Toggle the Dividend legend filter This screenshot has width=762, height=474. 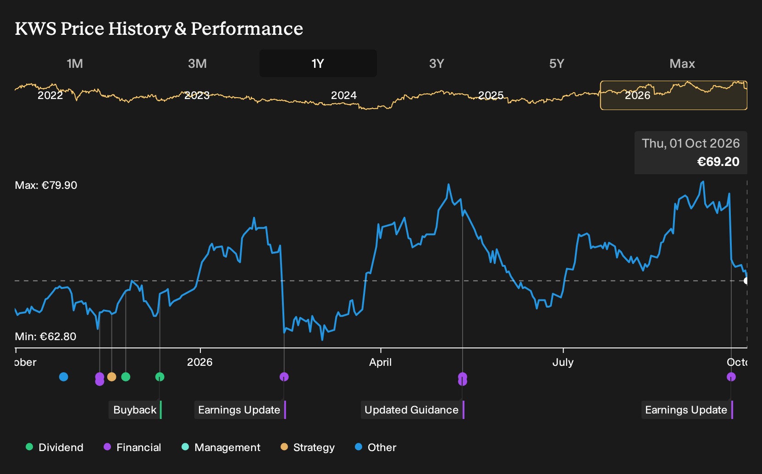click(55, 447)
